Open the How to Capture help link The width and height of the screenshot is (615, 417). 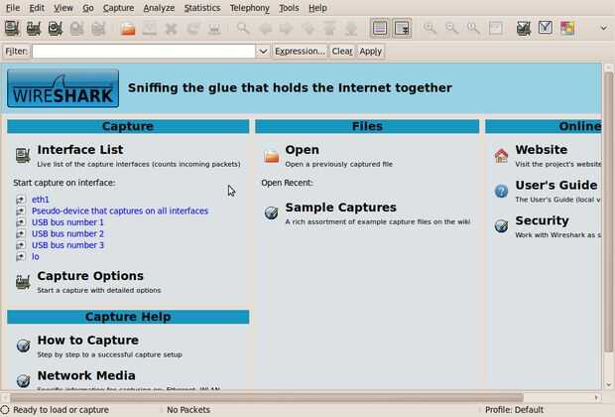tap(88, 340)
